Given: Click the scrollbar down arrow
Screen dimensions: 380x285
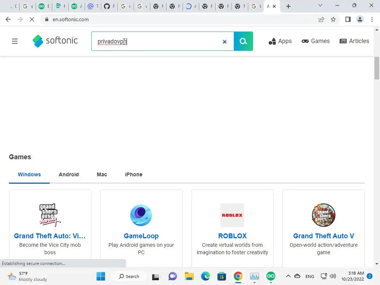Looking at the screenshot, I should tap(377, 264).
